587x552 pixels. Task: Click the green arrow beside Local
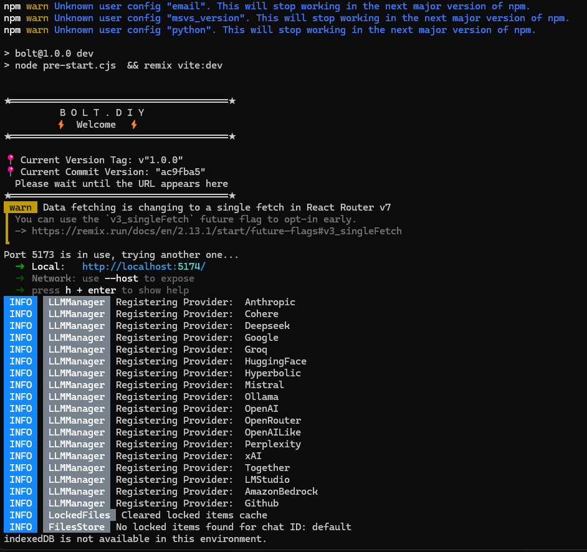20,267
